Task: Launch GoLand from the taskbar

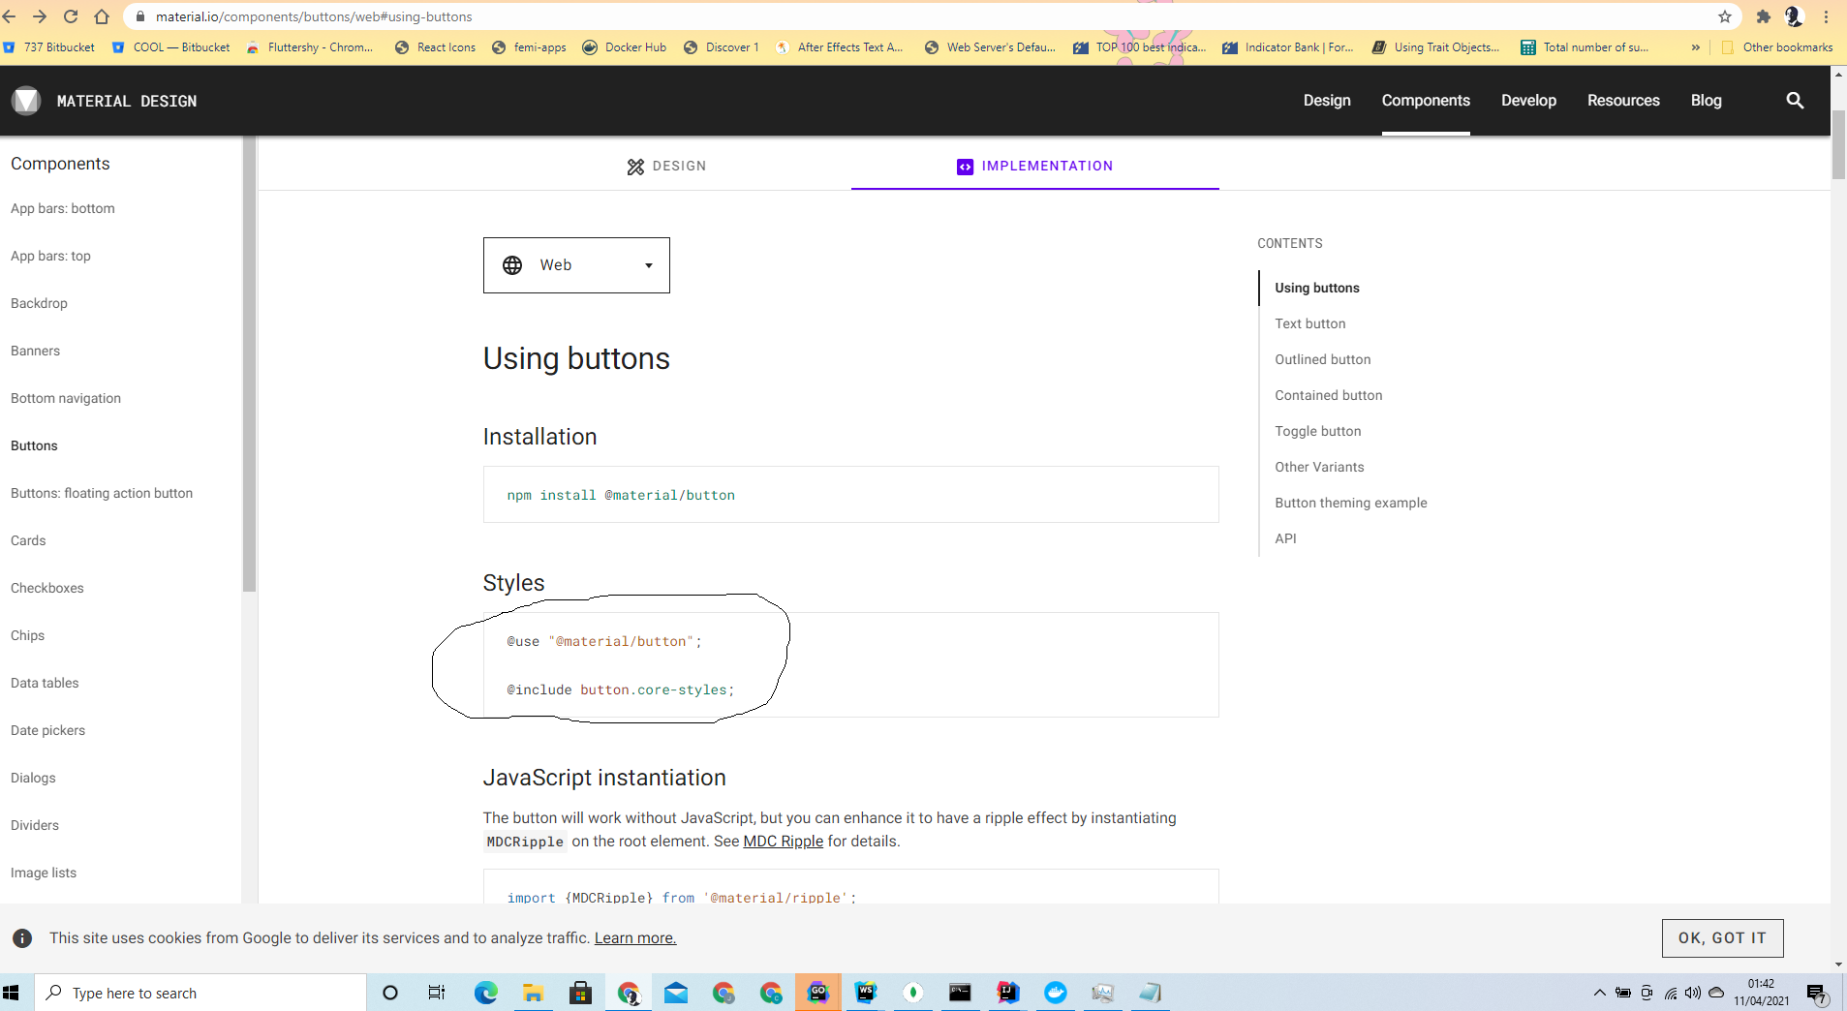Action: (x=818, y=992)
